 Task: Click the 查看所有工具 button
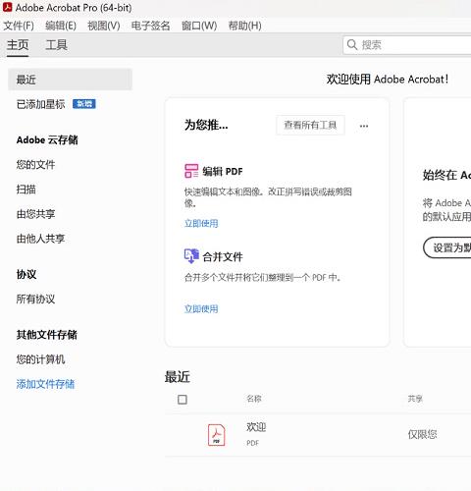click(310, 125)
